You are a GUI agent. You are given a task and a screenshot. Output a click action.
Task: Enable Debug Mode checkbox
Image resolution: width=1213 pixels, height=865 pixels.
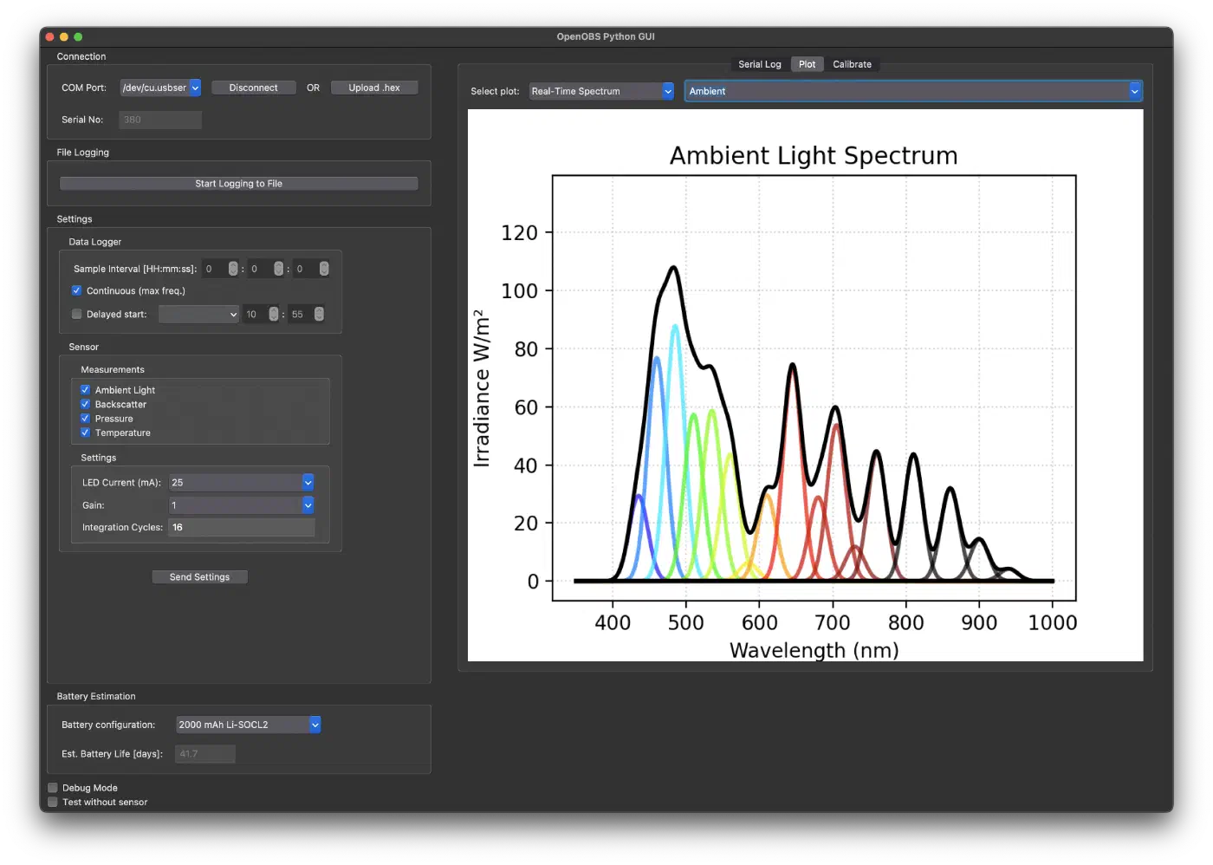coord(53,788)
